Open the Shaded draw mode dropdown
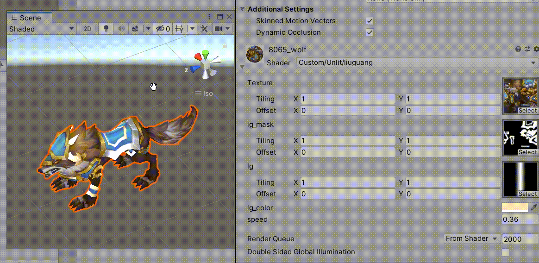The width and height of the screenshot is (539, 263). pyautogui.click(x=42, y=29)
